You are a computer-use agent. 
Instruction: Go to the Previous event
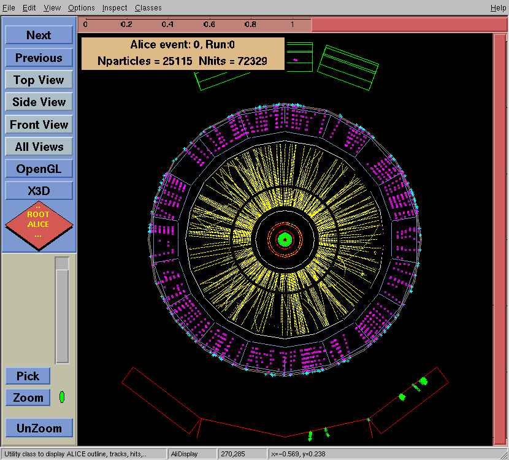coord(39,58)
